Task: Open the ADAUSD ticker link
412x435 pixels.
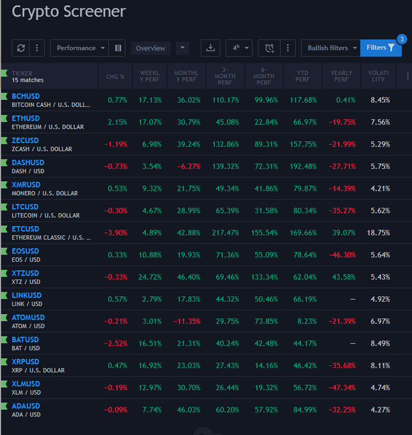Action: 26,406
